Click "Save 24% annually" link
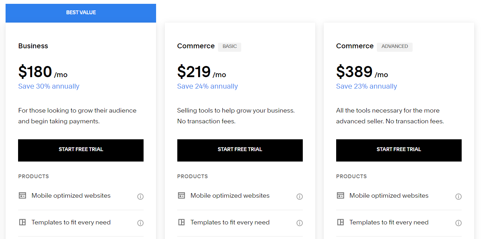486x239 pixels. click(208, 86)
